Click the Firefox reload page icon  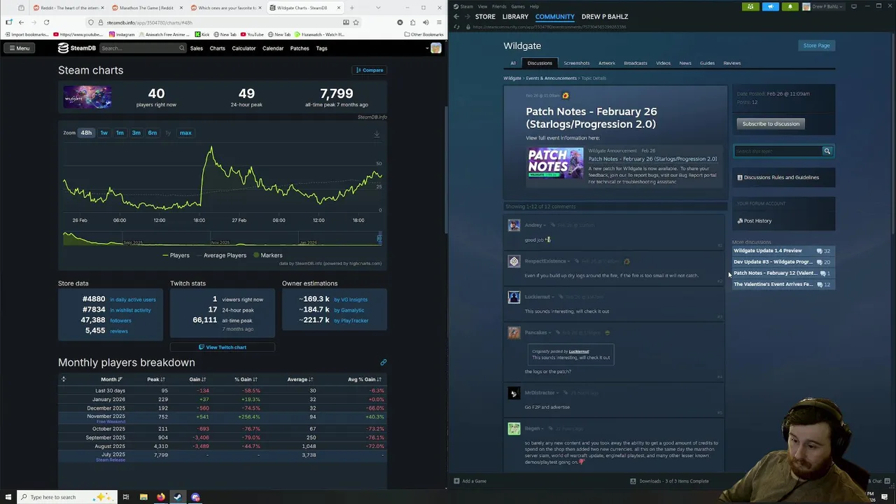coord(46,22)
